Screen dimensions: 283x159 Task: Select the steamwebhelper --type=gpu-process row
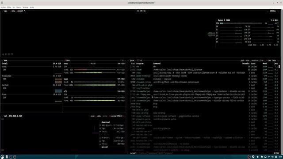(204, 98)
